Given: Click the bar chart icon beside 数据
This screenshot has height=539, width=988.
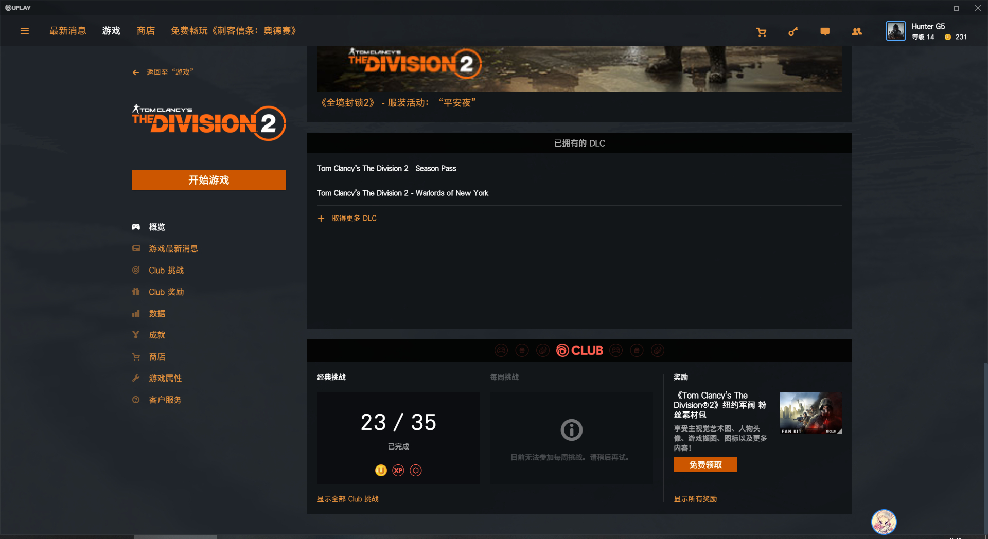Looking at the screenshot, I should click(136, 313).
